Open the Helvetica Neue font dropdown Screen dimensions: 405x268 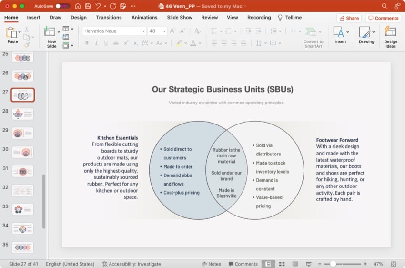click(x=143, y=31)
